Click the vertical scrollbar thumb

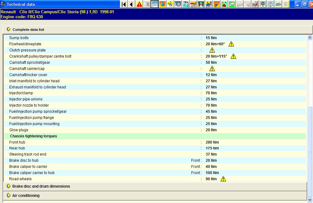(x=310, y=152)
